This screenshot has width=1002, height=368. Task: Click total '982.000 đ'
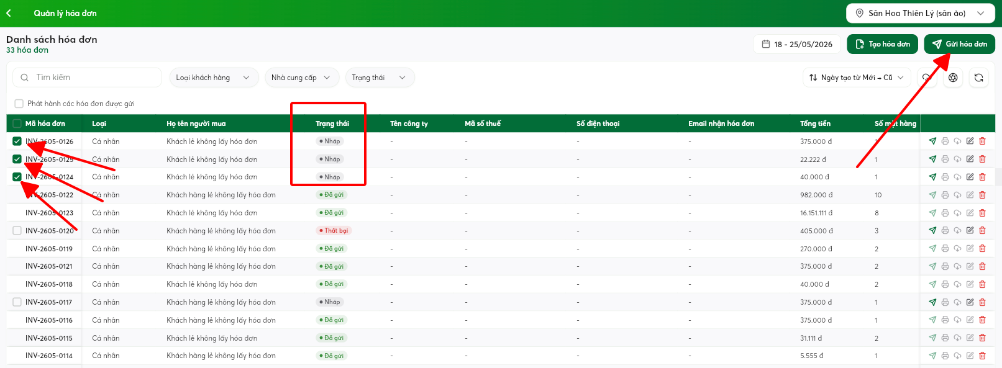pos(816,195)
